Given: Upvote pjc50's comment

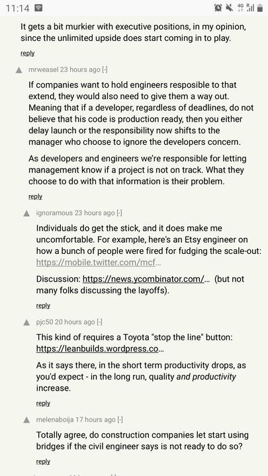Looking at the screenshot, I should pyautogui.click(x=26, y=323).
